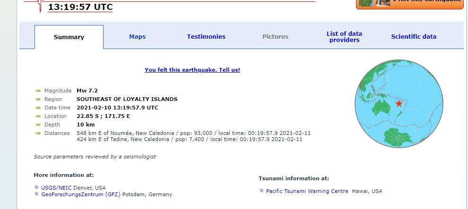Follow the GeoForschungsZentrum (GFZ) link
This screenshot has width=468, height=209.
click(x=81, y=194)
